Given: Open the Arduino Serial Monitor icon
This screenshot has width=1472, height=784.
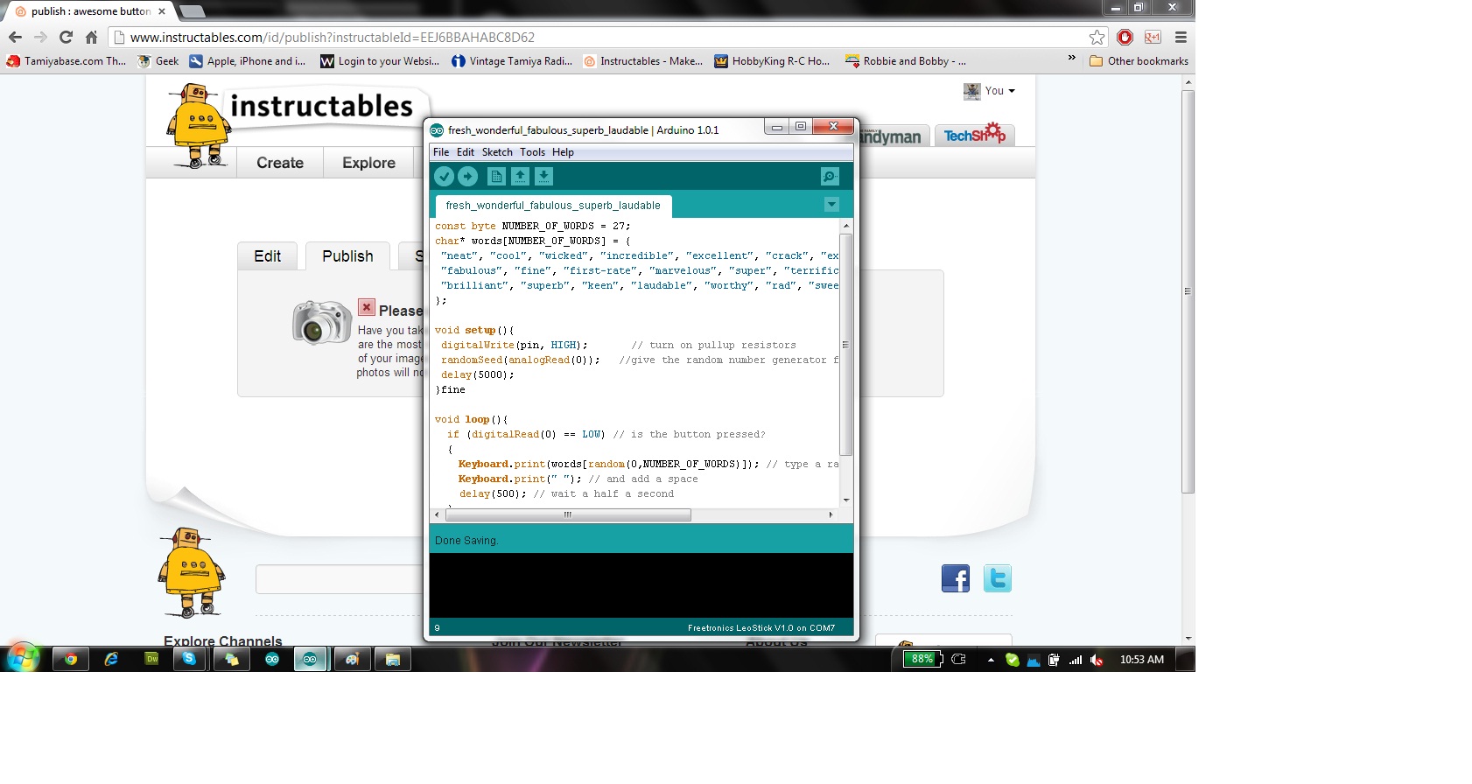Looking at the screenshot, I should (830, 177).
